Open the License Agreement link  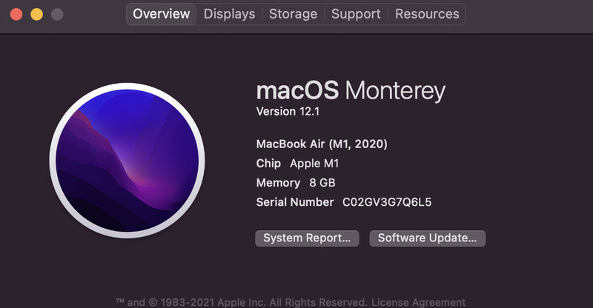[x=418, y=302]
